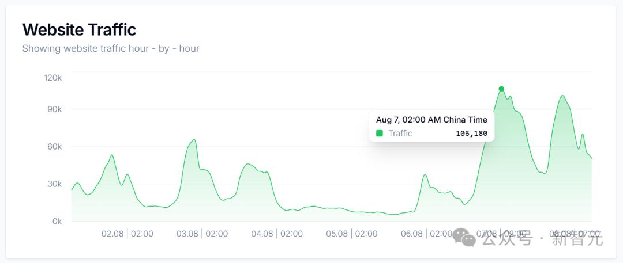
Task: Click the '120k' y-axis label
Action: pyautogui.click(x=53, y=78)
